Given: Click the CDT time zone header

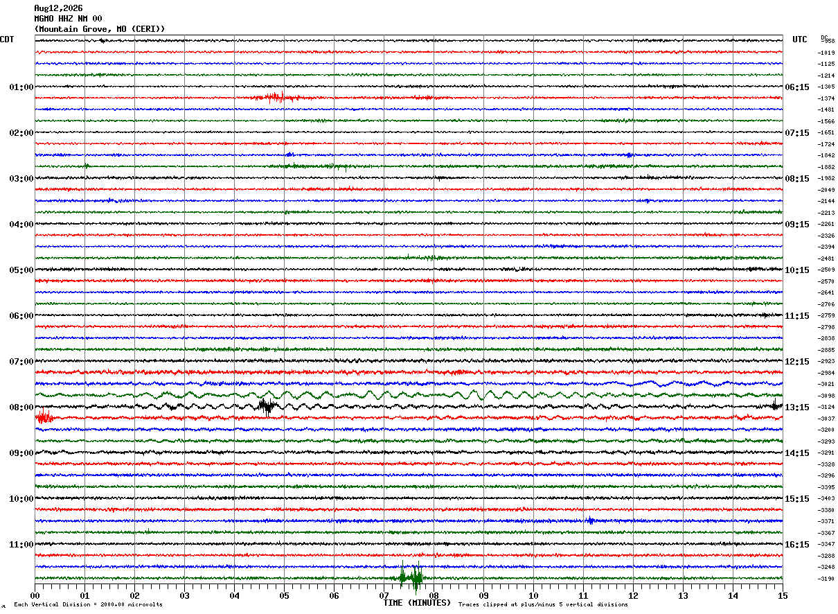Looking at the screenshot, I should 7,40.
